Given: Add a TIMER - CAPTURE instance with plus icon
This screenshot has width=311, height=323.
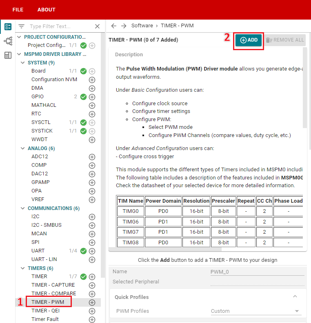Looking at the screenshot, I should (92, 285).
